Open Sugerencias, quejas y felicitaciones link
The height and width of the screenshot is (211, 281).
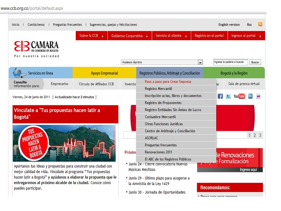tap(113, 25)
